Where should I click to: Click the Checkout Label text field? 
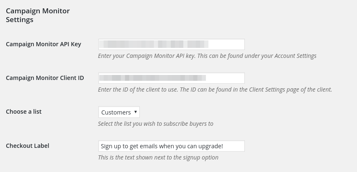[x=171, y=146]
